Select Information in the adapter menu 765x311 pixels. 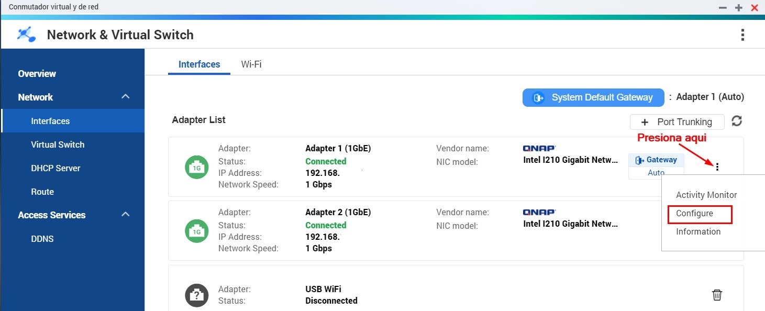[698, 231]
